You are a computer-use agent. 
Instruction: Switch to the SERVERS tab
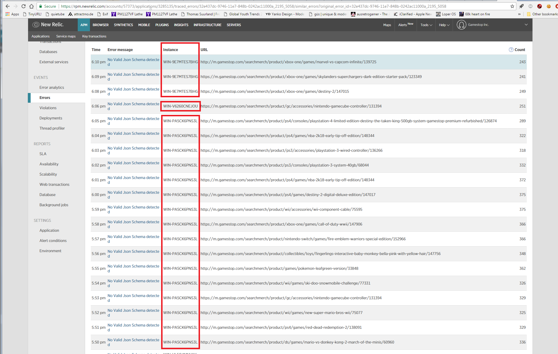[x=234, y=25]
